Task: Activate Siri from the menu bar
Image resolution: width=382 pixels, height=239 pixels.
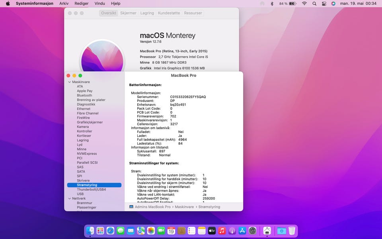Action: click(333, 4)
